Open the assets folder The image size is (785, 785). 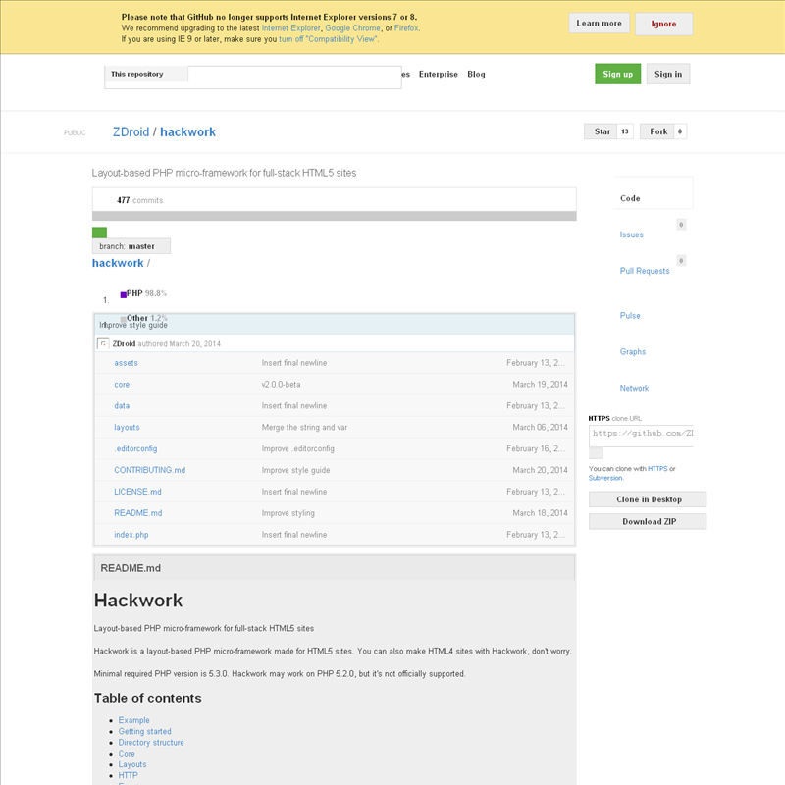coord(126,363)
